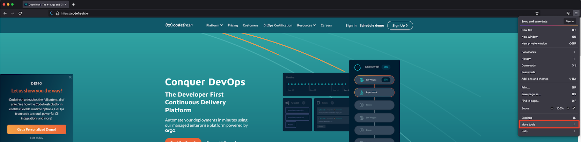The image size is (581, 142).
Task: Open the Bookmarks submenu
Action: (x=548, y=52)
